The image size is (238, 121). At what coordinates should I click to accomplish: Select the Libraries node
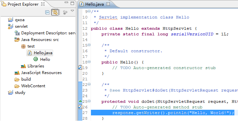coord(36,66)
